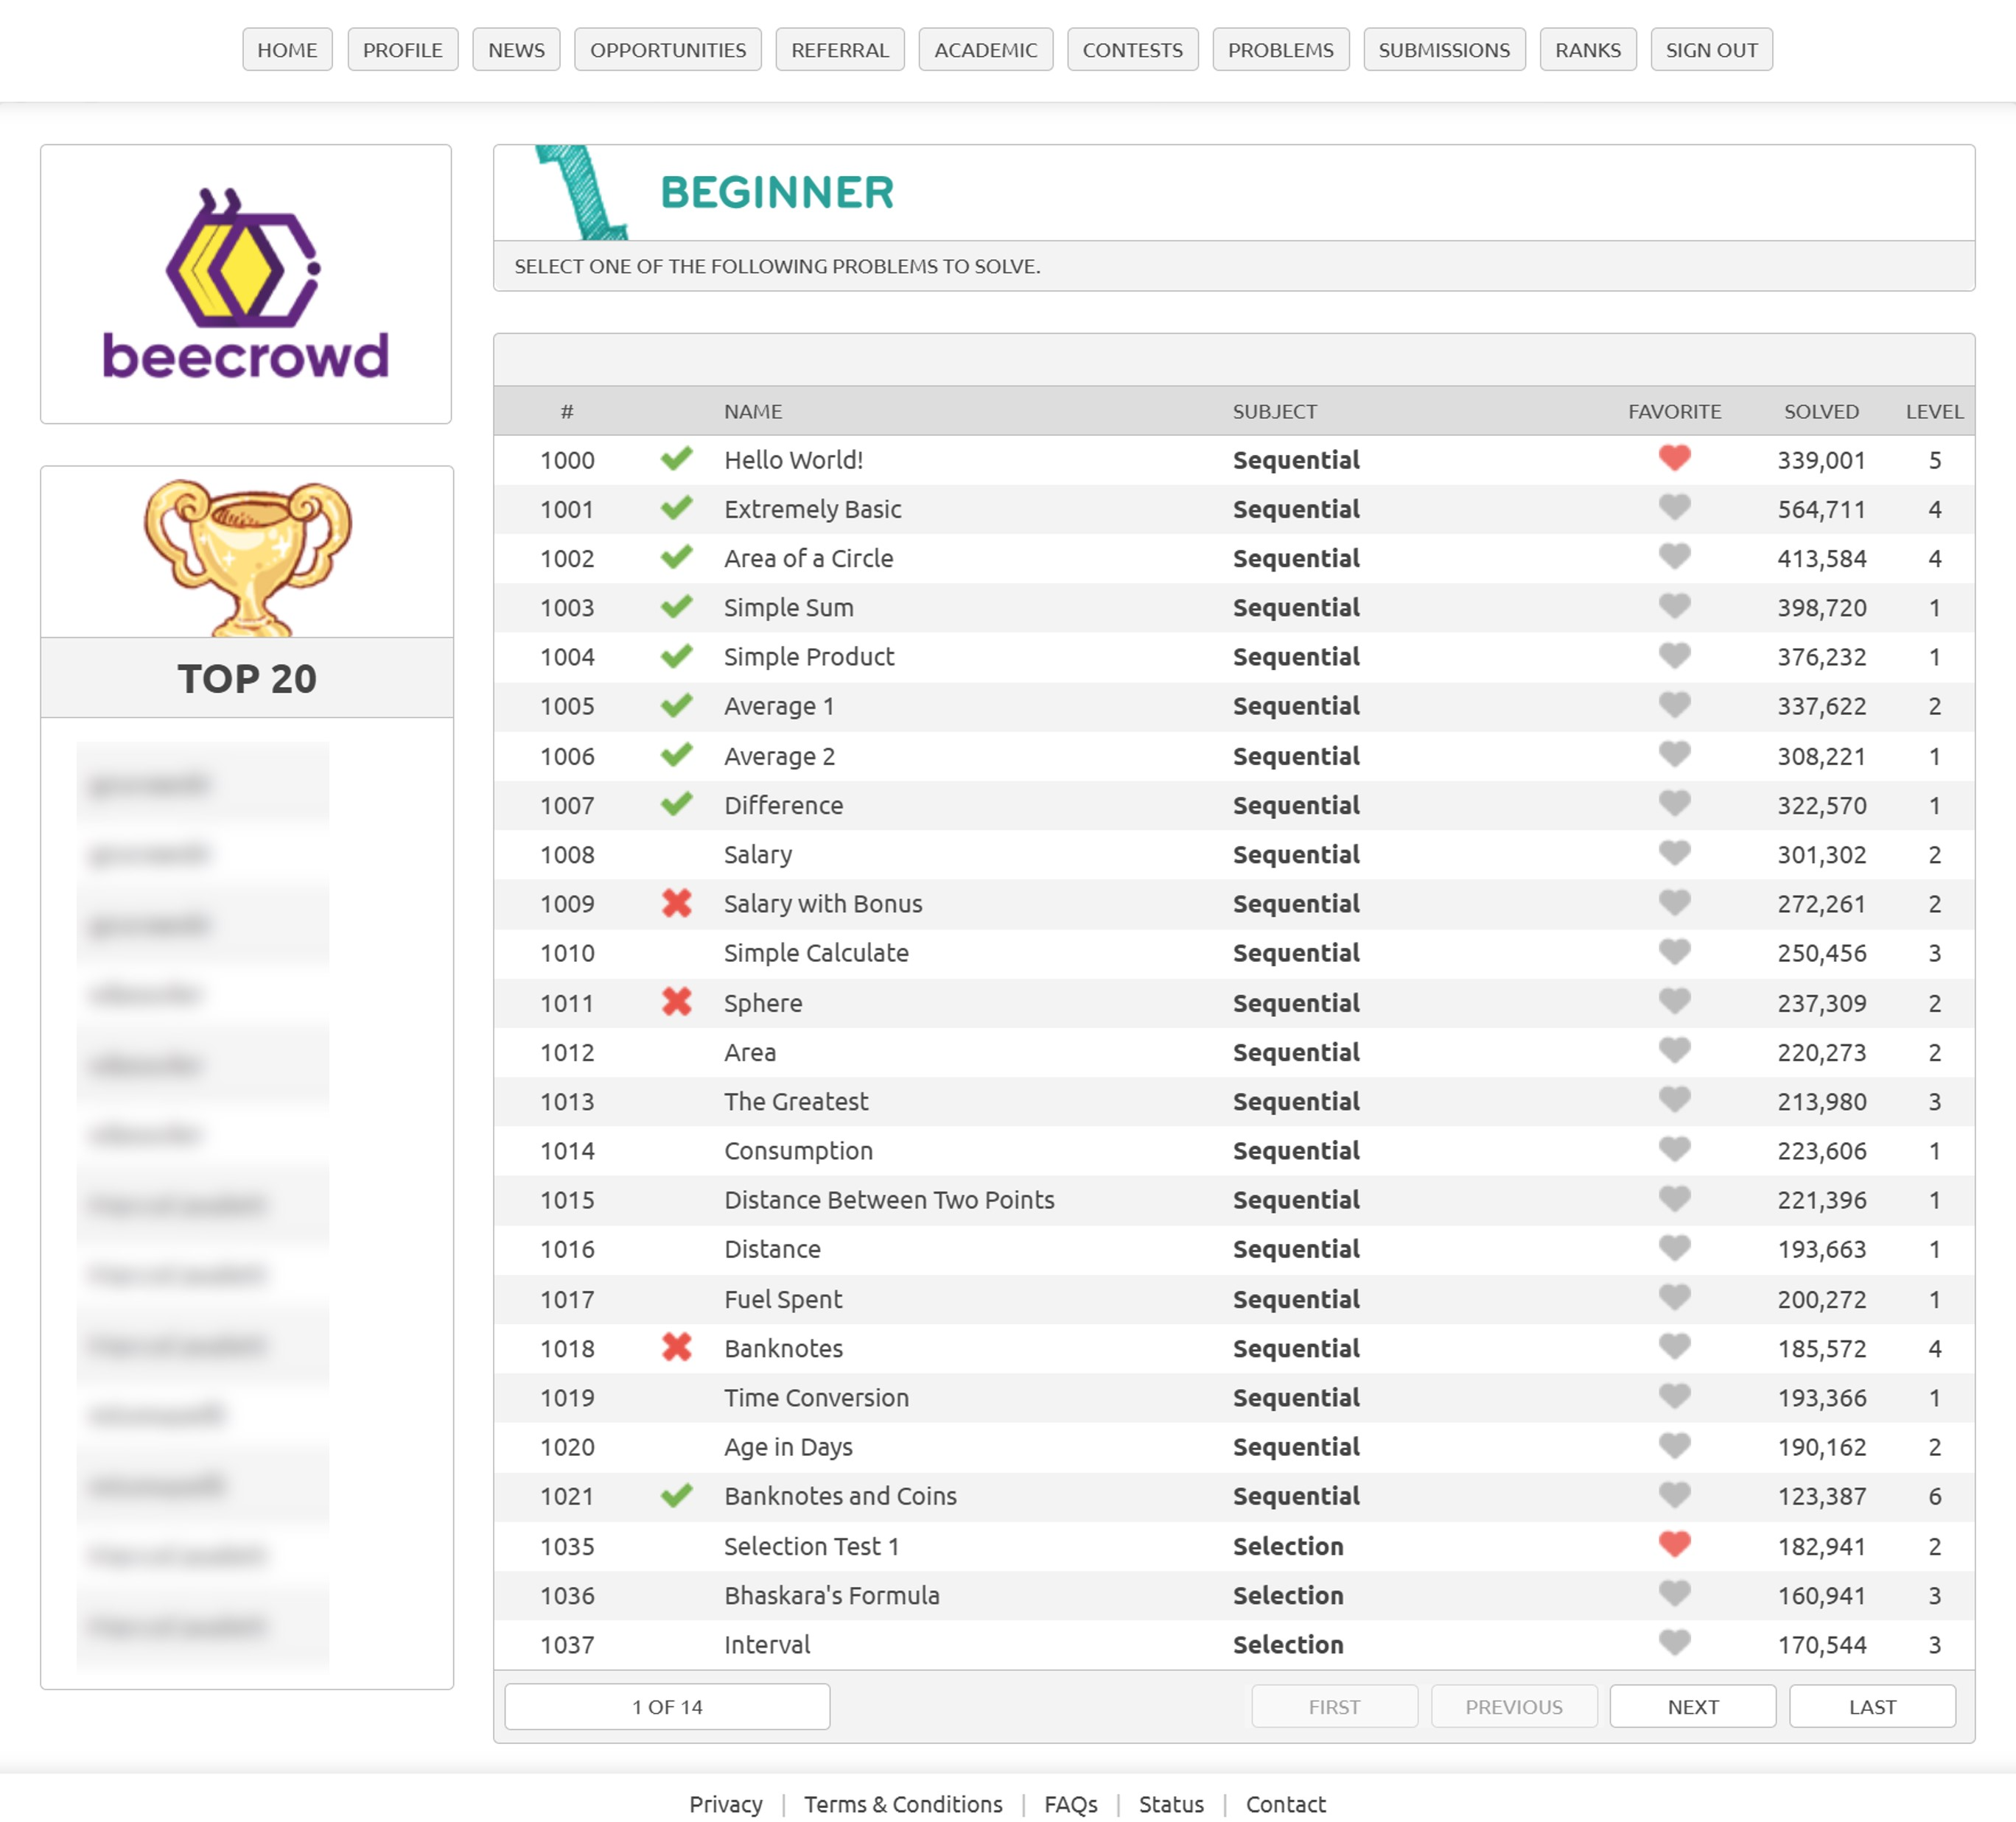The image size is (2016, 1822).
Task: Click green checkmark beside Hello World!
Action: tap(676, 460)
